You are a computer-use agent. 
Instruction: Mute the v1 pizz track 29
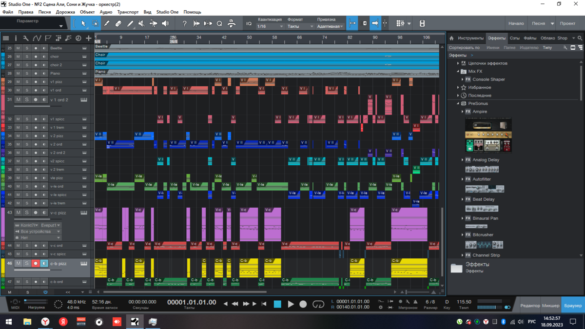pos(18,82)
